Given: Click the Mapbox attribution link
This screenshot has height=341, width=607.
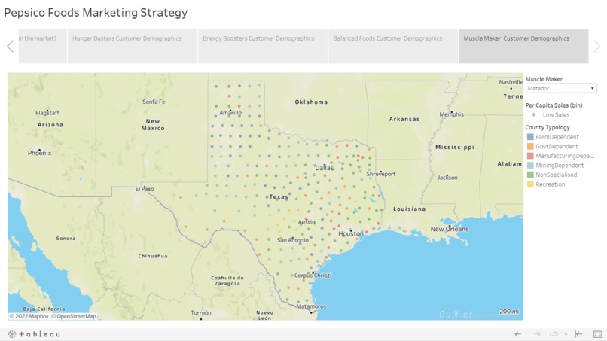Looking at the screenshot, I should click(29, 316).
